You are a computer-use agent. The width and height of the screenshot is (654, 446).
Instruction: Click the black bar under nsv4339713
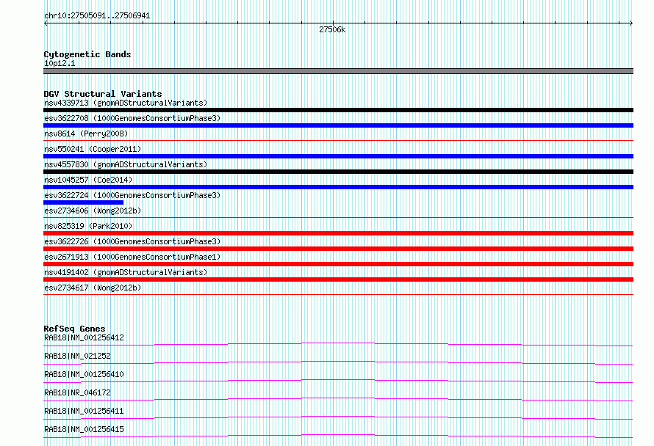[338, 110]
